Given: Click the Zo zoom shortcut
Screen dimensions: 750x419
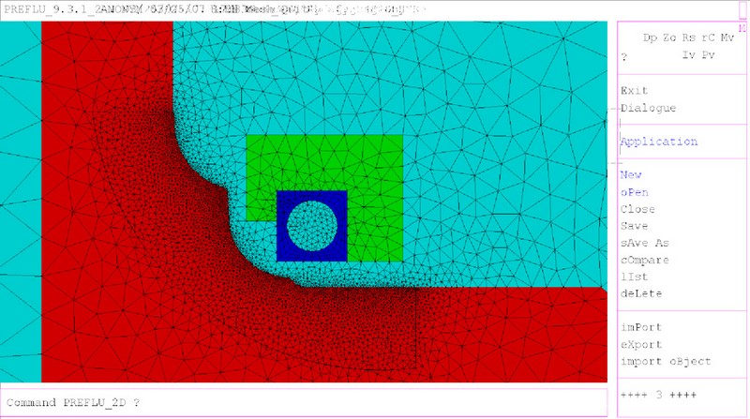Looking at the screenshot, I should [x=669, y=37].
